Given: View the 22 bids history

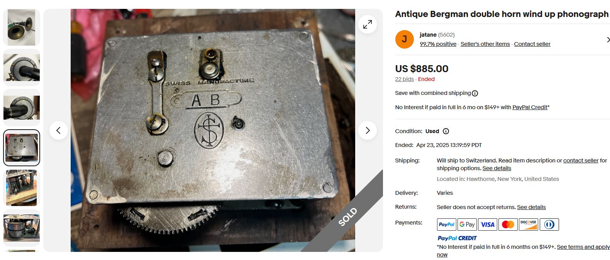Looking at the screenshot, I should point(404,79).
